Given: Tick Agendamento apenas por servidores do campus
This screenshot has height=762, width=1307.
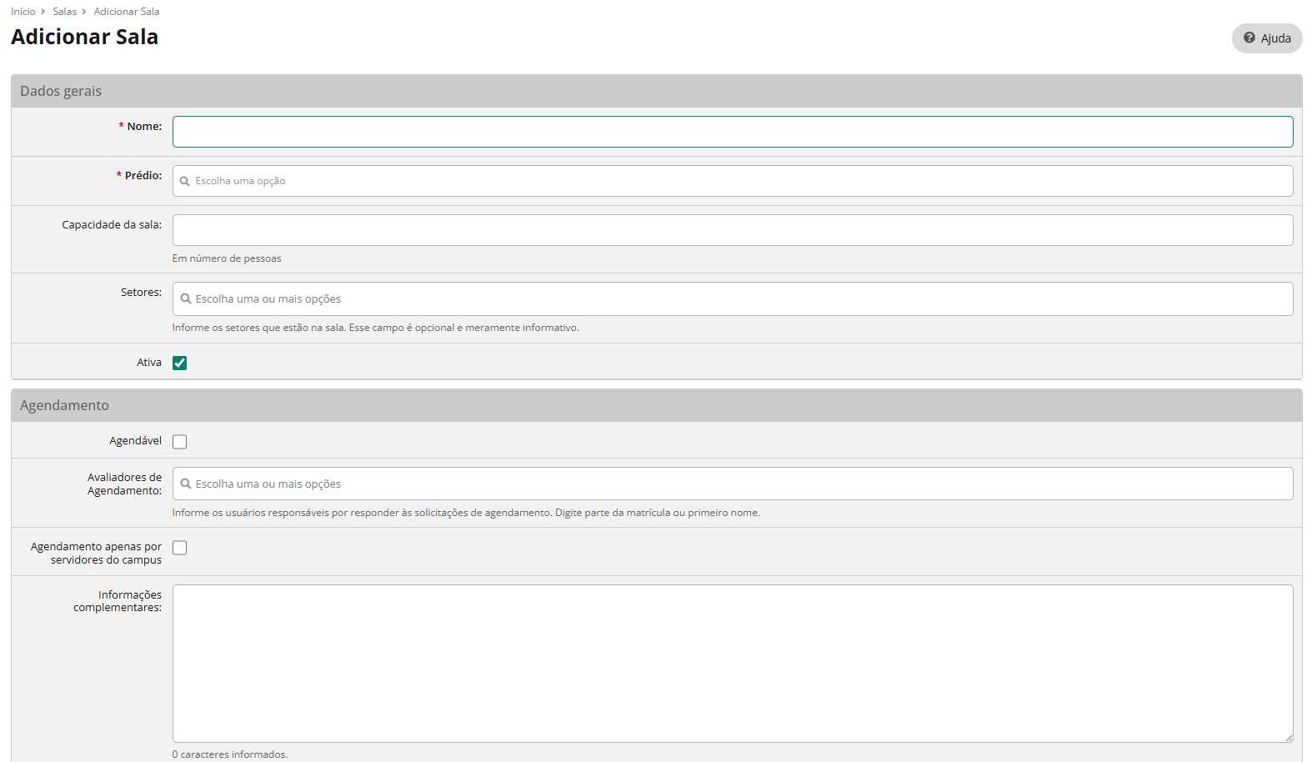Looking at the screenshot, I should click(x=179, y=548).
